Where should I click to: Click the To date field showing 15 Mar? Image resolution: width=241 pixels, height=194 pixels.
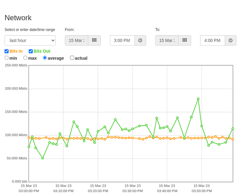[167, 40]
